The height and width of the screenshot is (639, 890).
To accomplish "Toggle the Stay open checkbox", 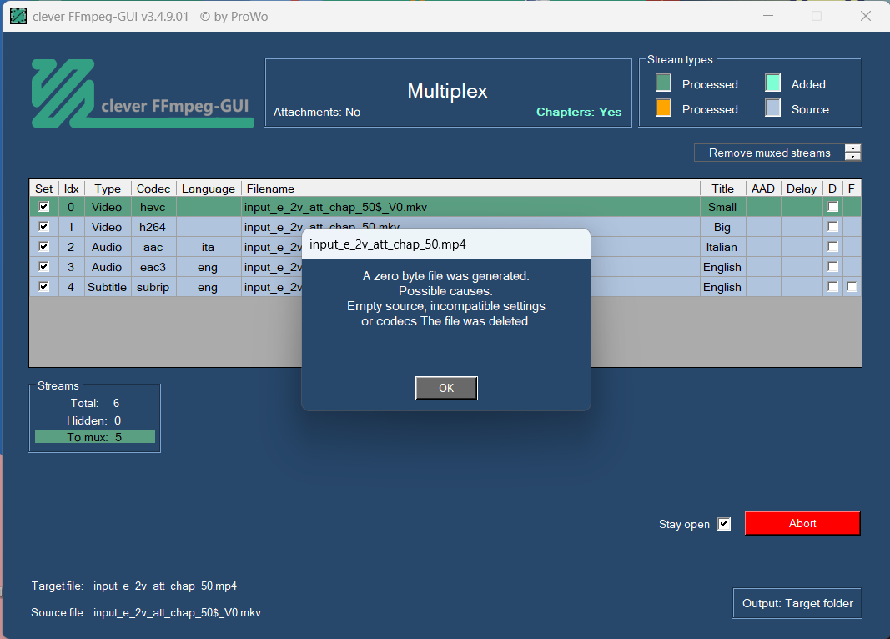I will pos(724,524).
